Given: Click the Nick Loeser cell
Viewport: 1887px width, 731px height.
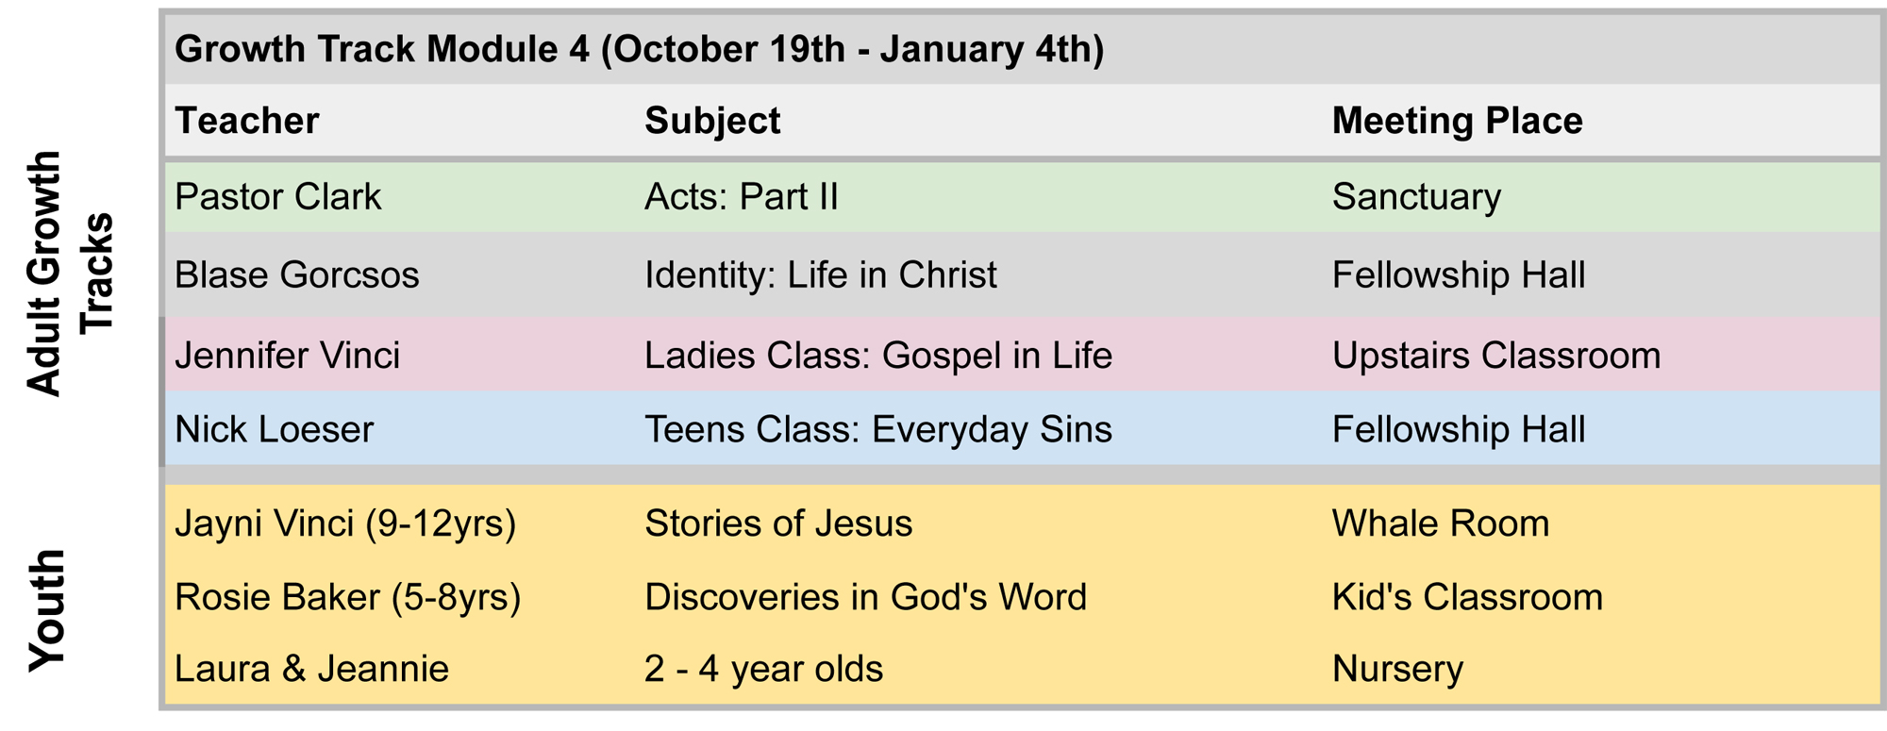Looking at the screenshot, I should pyautogui.click(x=275, y=430).
